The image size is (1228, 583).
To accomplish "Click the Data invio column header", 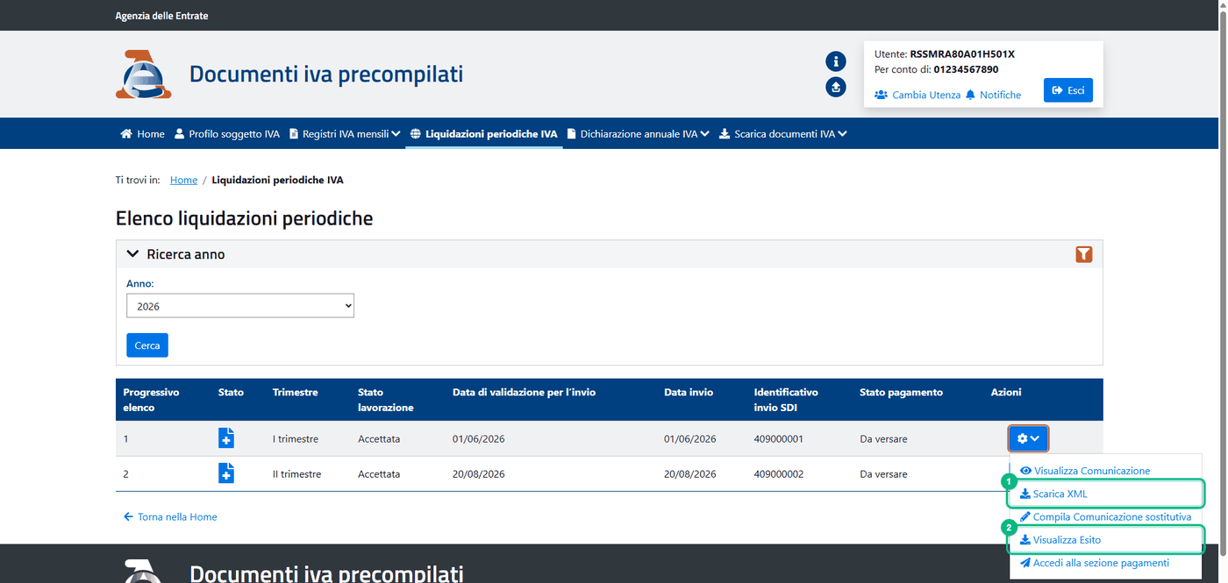I will point(689,393).
